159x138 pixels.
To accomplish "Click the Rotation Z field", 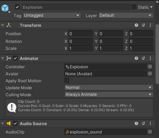I will [x=141, y=41].
